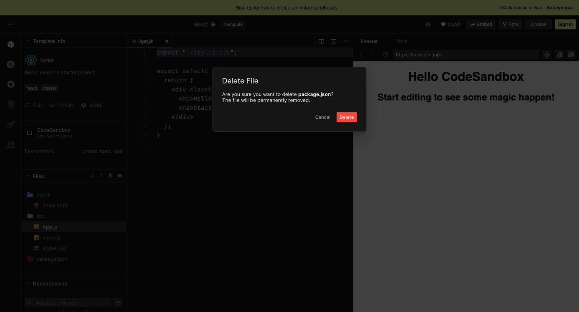Focus the Add Dependency search field

[x=68, y=303]
